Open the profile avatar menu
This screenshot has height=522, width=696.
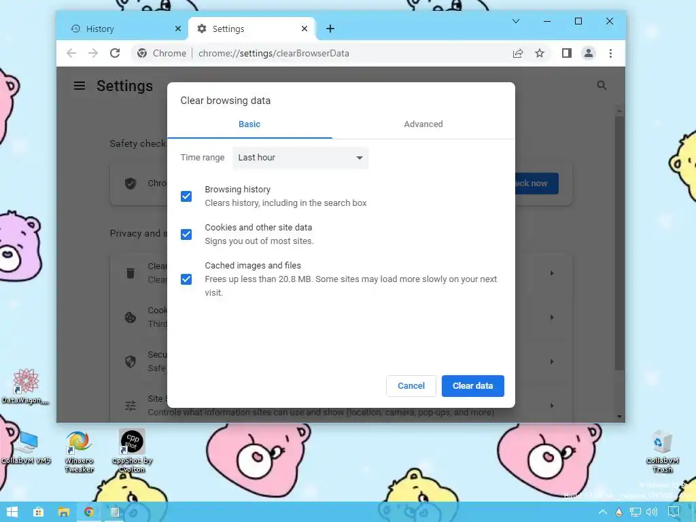coord(589,53)
